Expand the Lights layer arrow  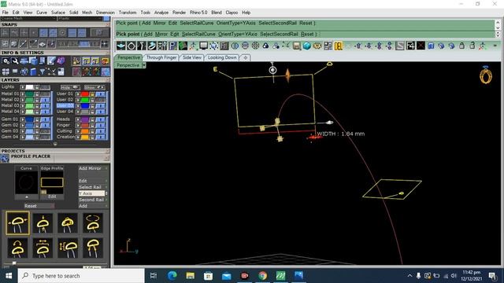(23, 87)
